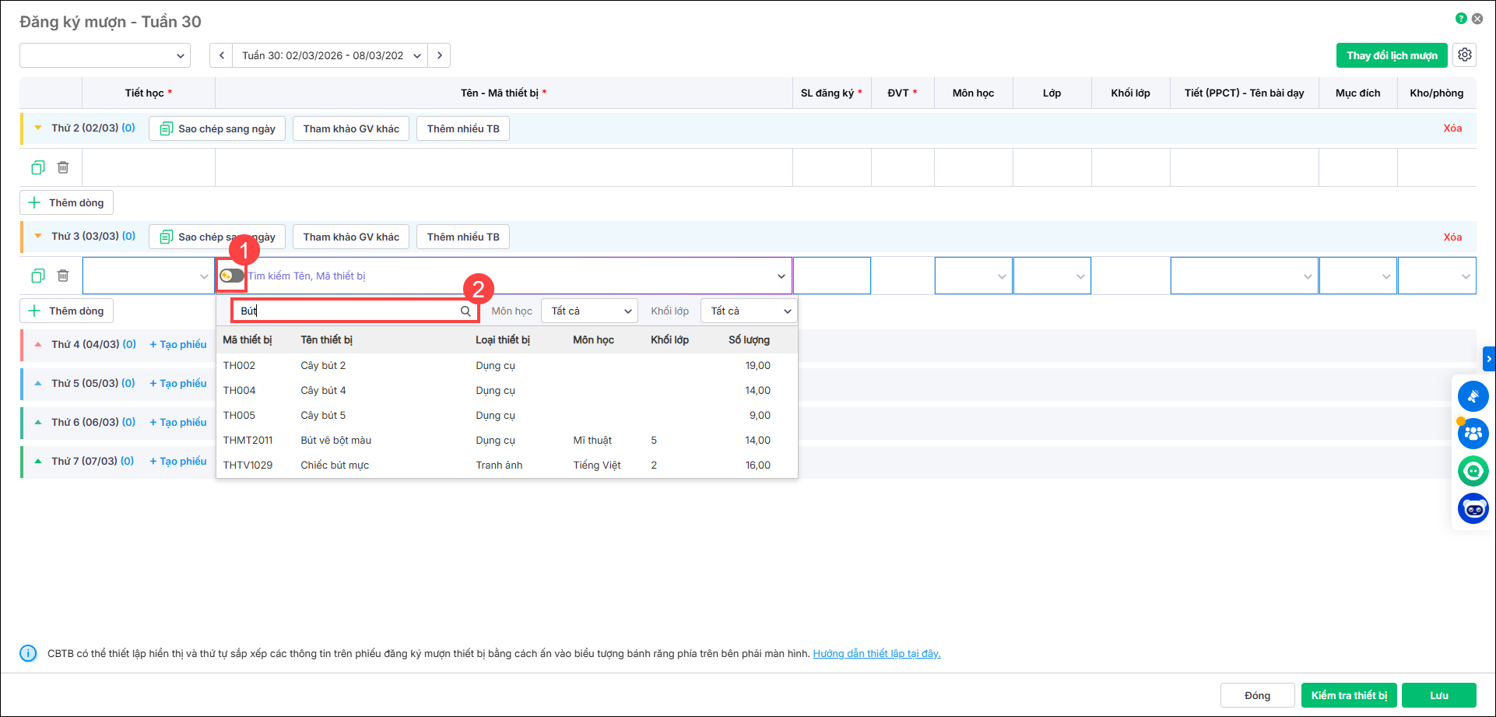Open the settings gear icon
Screen dimensions: 1496x717
coord(1464,55)
